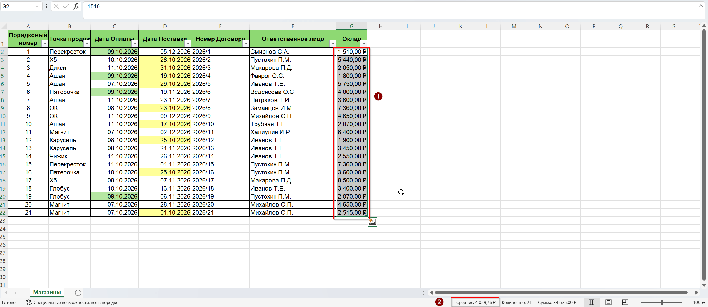Click in the formula bar showing 1510
Screen dimensions: 708x307
(x=389, y=10)
